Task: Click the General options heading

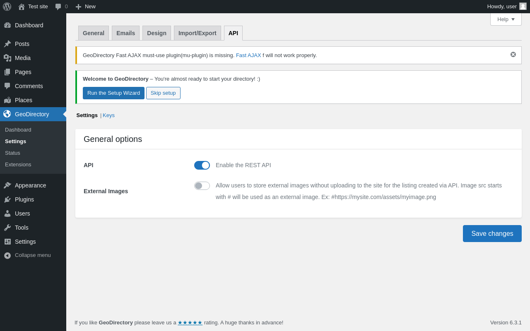Action: tap(113, 139)
